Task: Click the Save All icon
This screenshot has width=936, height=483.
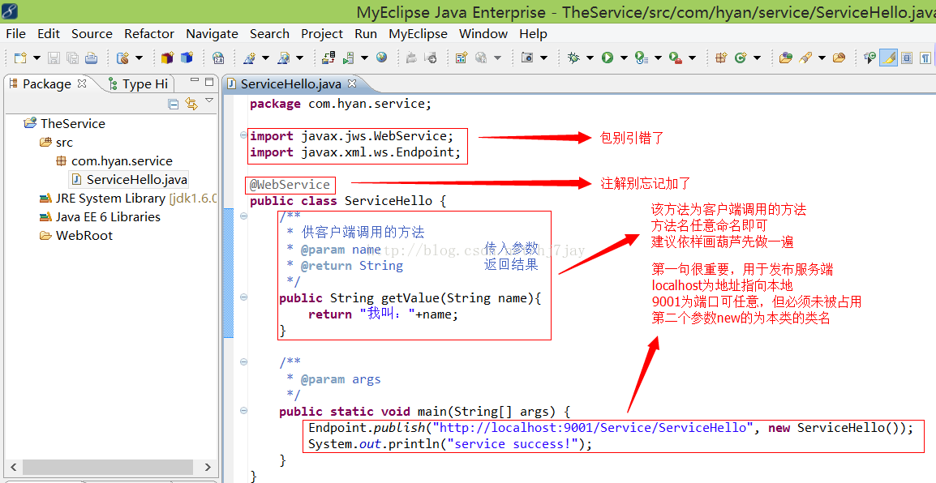Action: click(x=72, y=58)
